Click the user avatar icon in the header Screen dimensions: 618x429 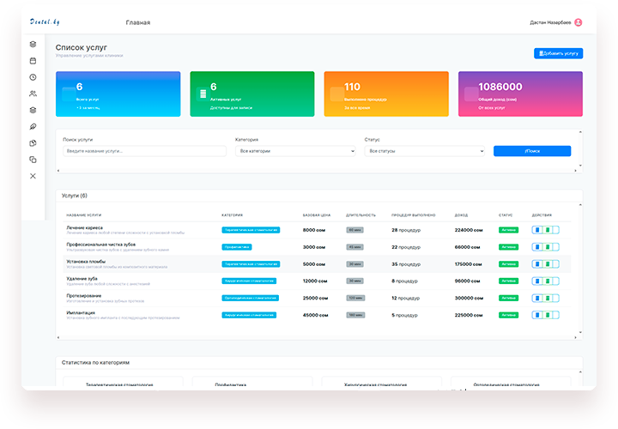point(579,22)
